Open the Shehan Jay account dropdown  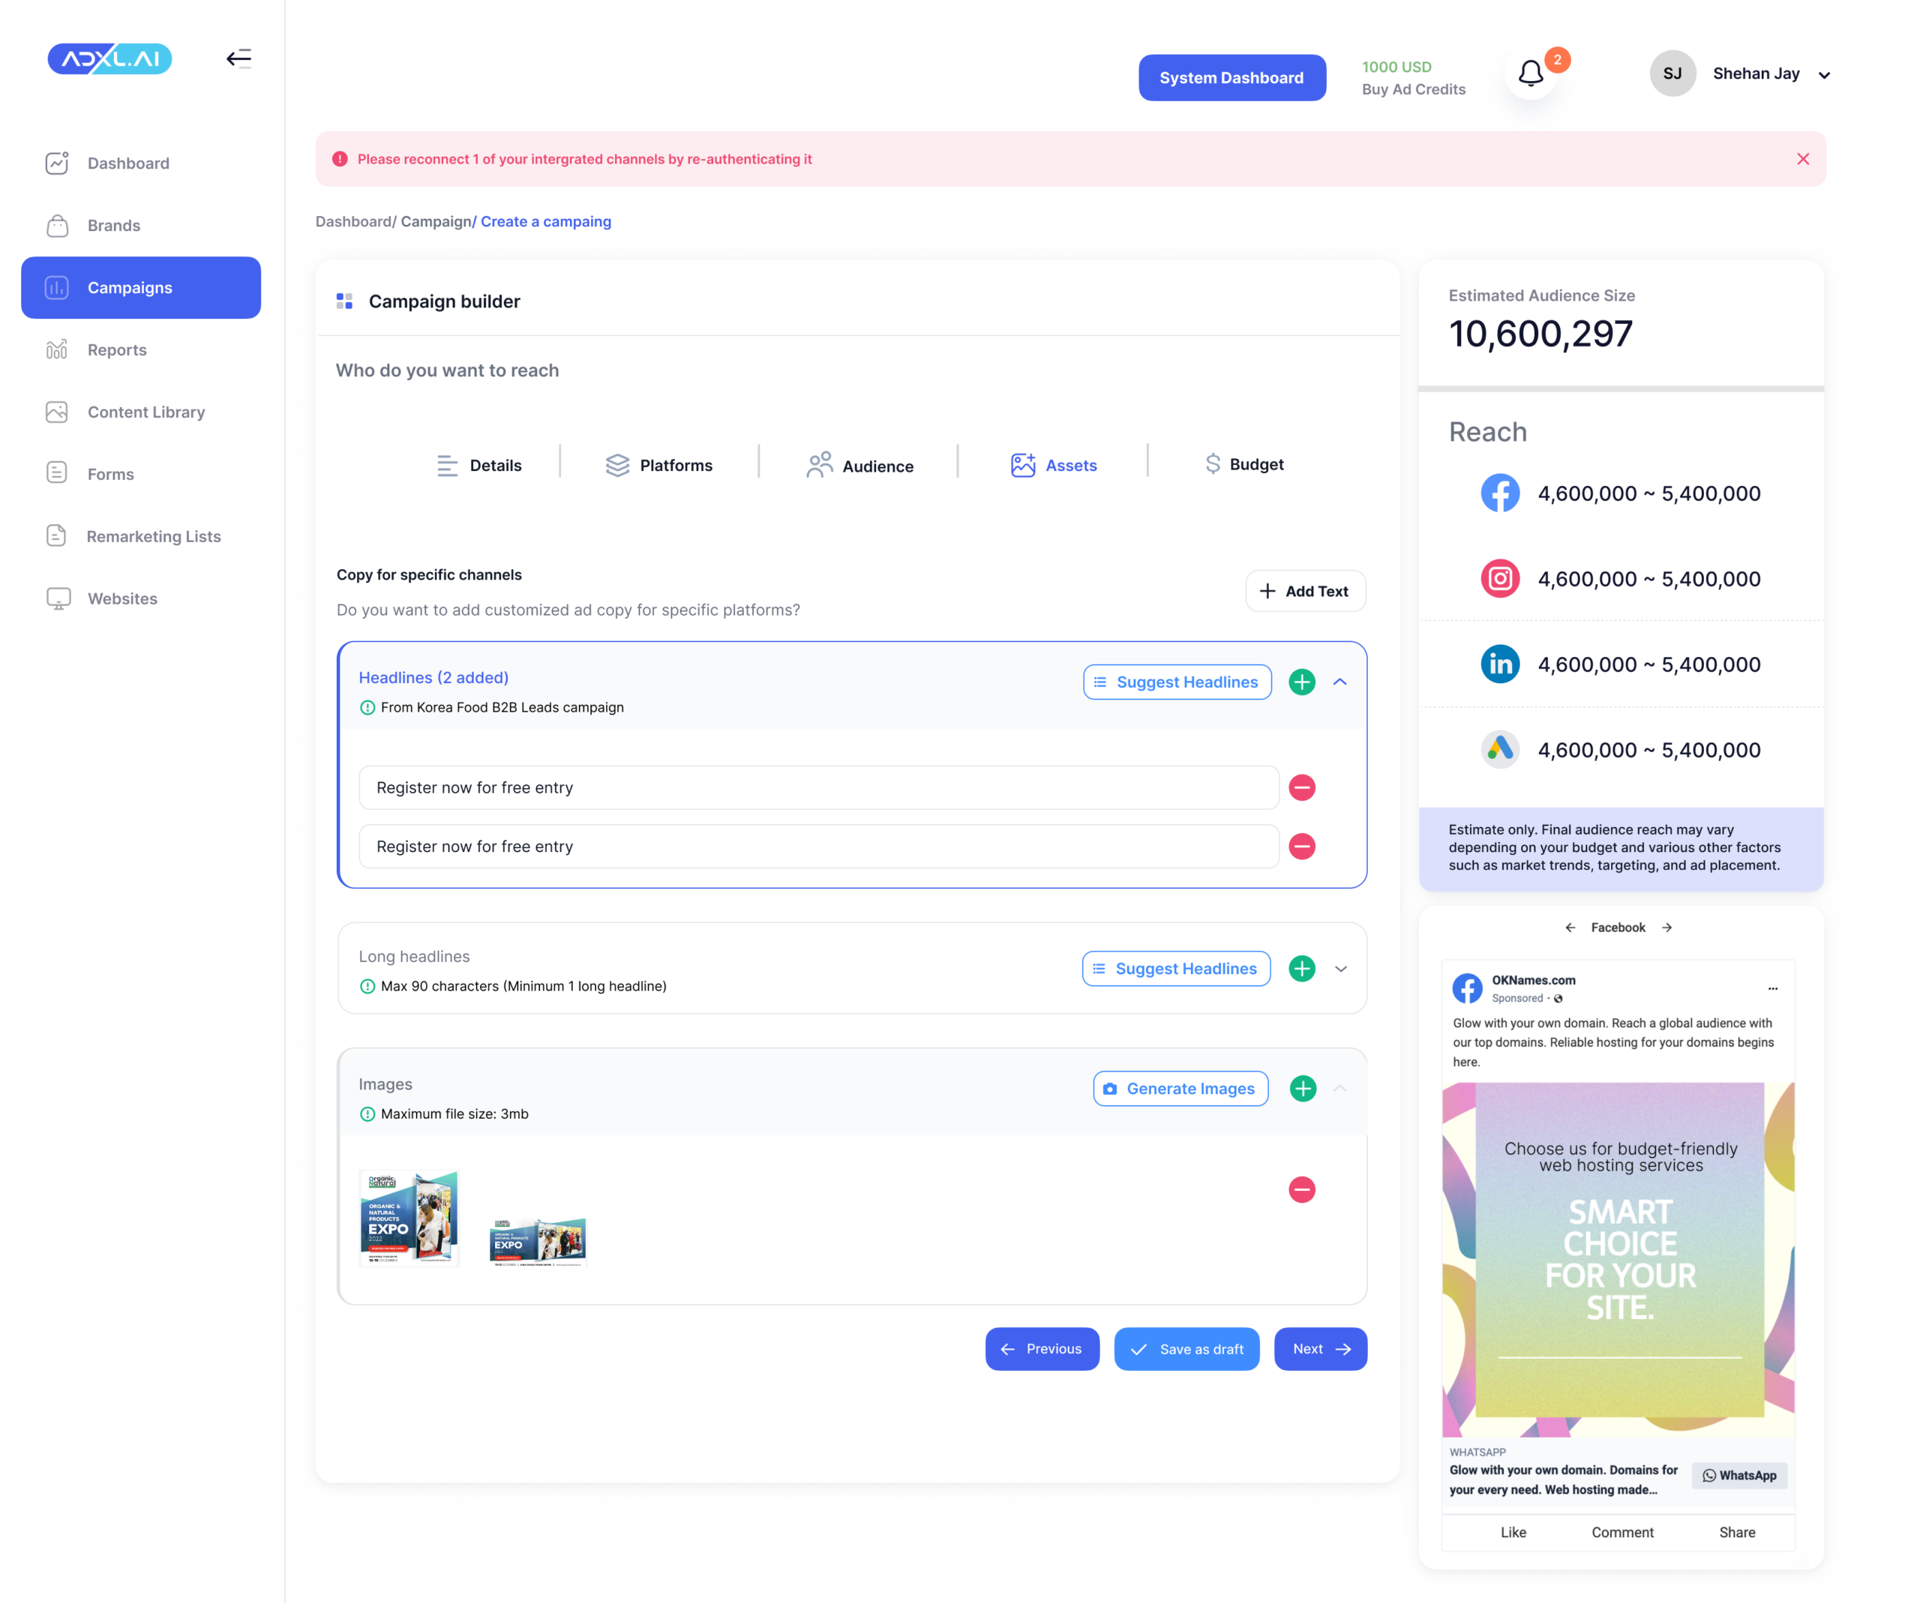(x=1824, y=75)
